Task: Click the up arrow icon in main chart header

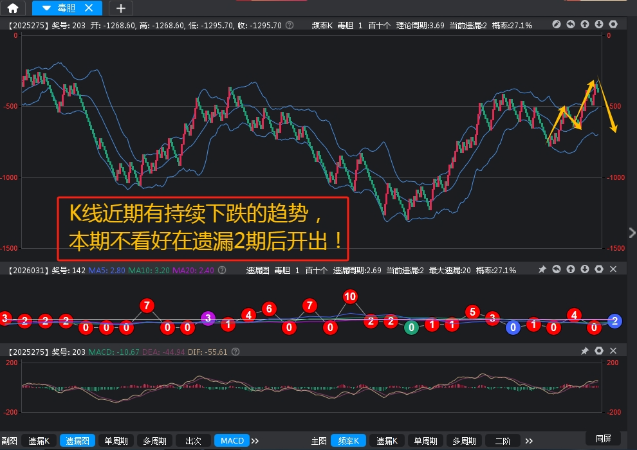Action: pos(585,24)
